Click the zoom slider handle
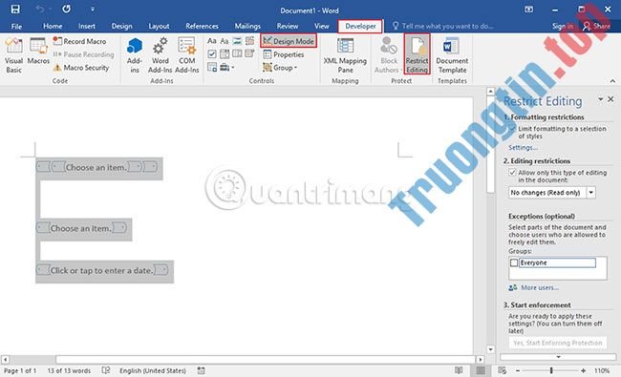This screenshot has width=621, height=377. point(551,370)
